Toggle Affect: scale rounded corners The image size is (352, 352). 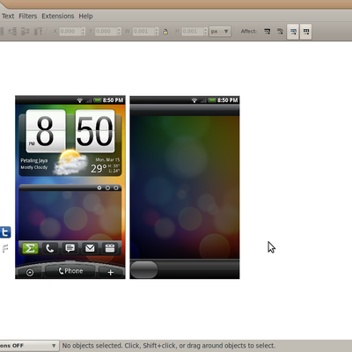280,32
